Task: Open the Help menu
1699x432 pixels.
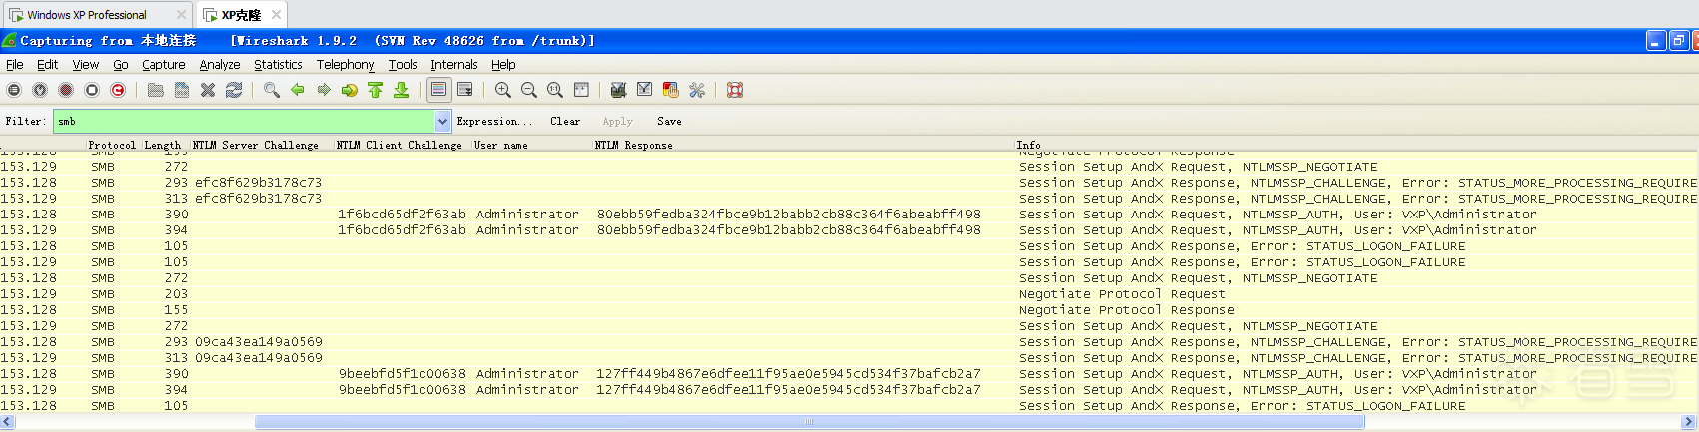Action: (503, 64)
